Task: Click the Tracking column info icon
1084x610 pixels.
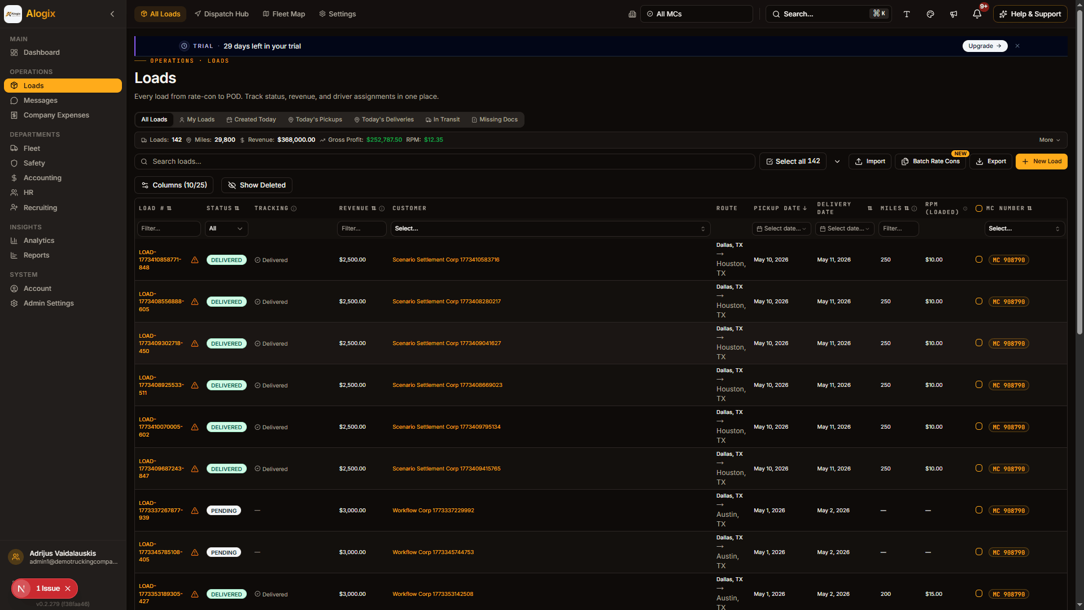Action: [x=294, y=208]
